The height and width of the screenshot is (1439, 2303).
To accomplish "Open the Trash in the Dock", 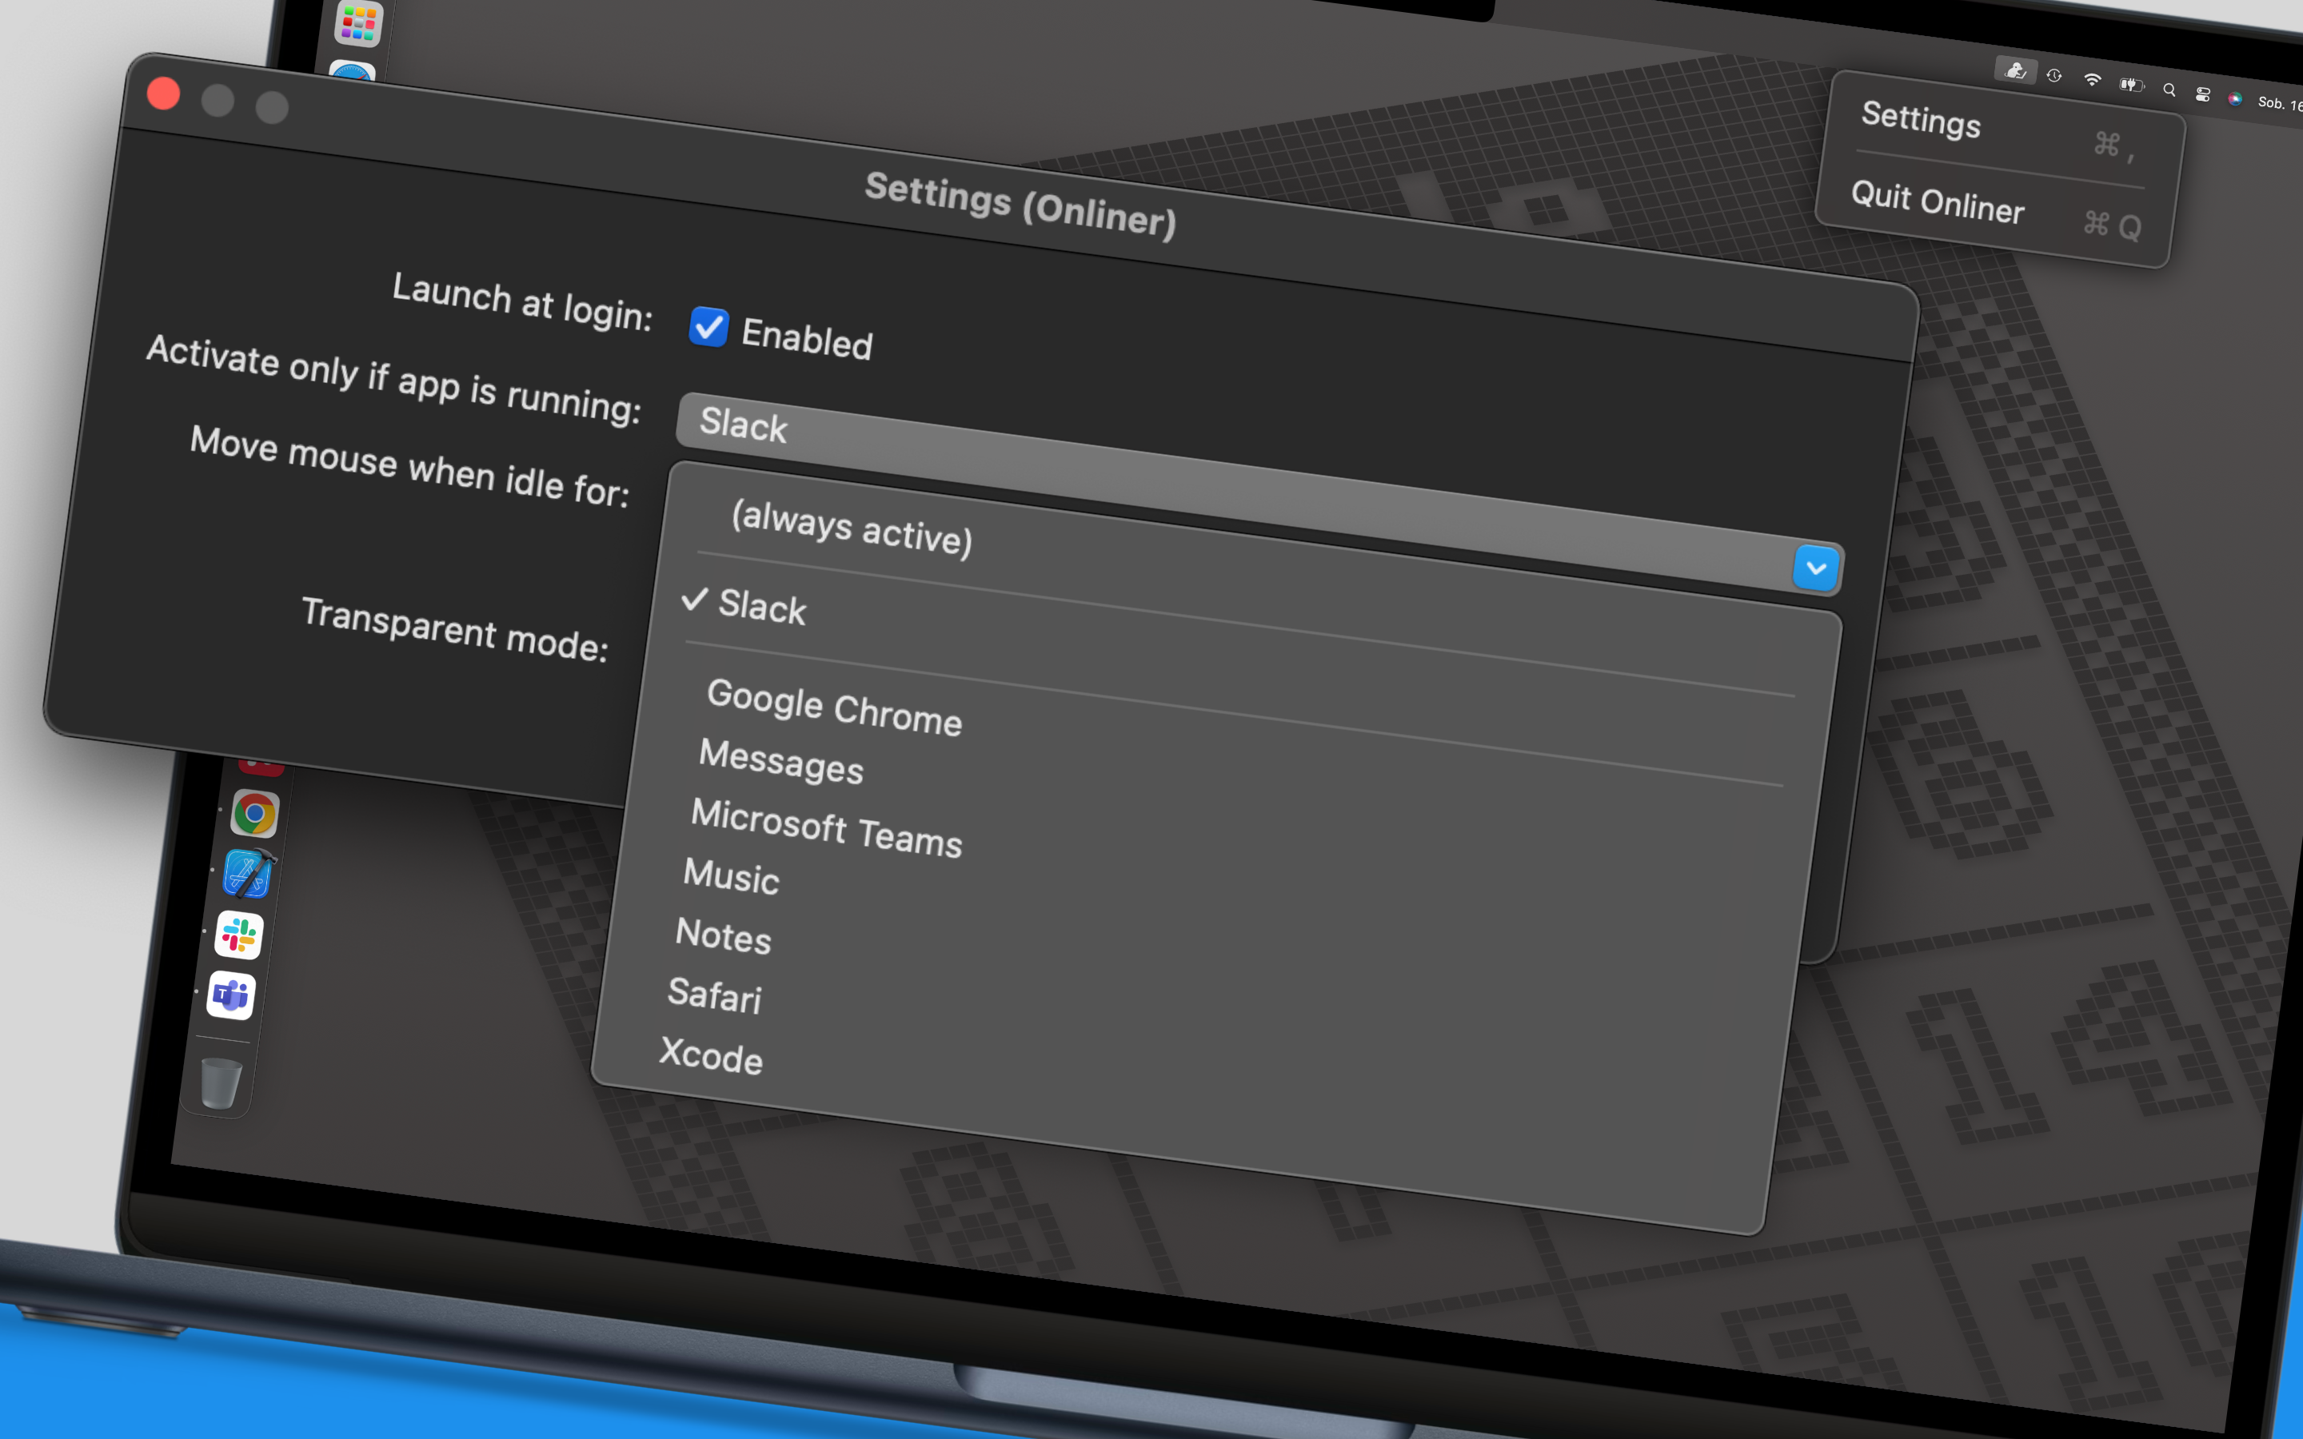I will 221,1082.
